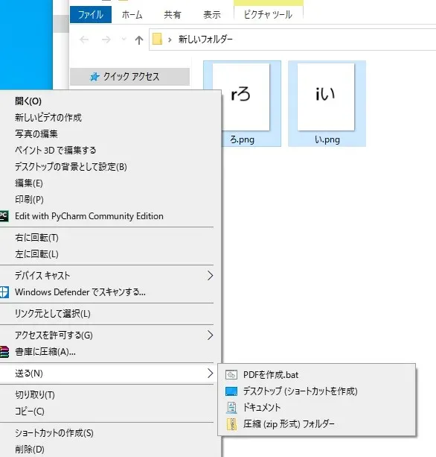Click the 新しいフォルダー address bar path
Viewport: 436px width, 457px height.
coord(205,40)
